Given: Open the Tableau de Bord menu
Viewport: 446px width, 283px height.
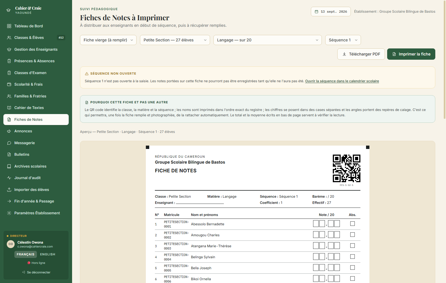Looking at the screenshot, I should click(36, 26).
